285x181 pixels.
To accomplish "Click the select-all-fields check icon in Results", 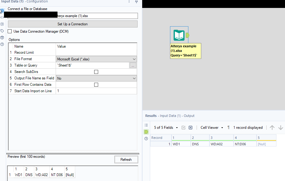I will pyautogui.click(x=183, y=128).
